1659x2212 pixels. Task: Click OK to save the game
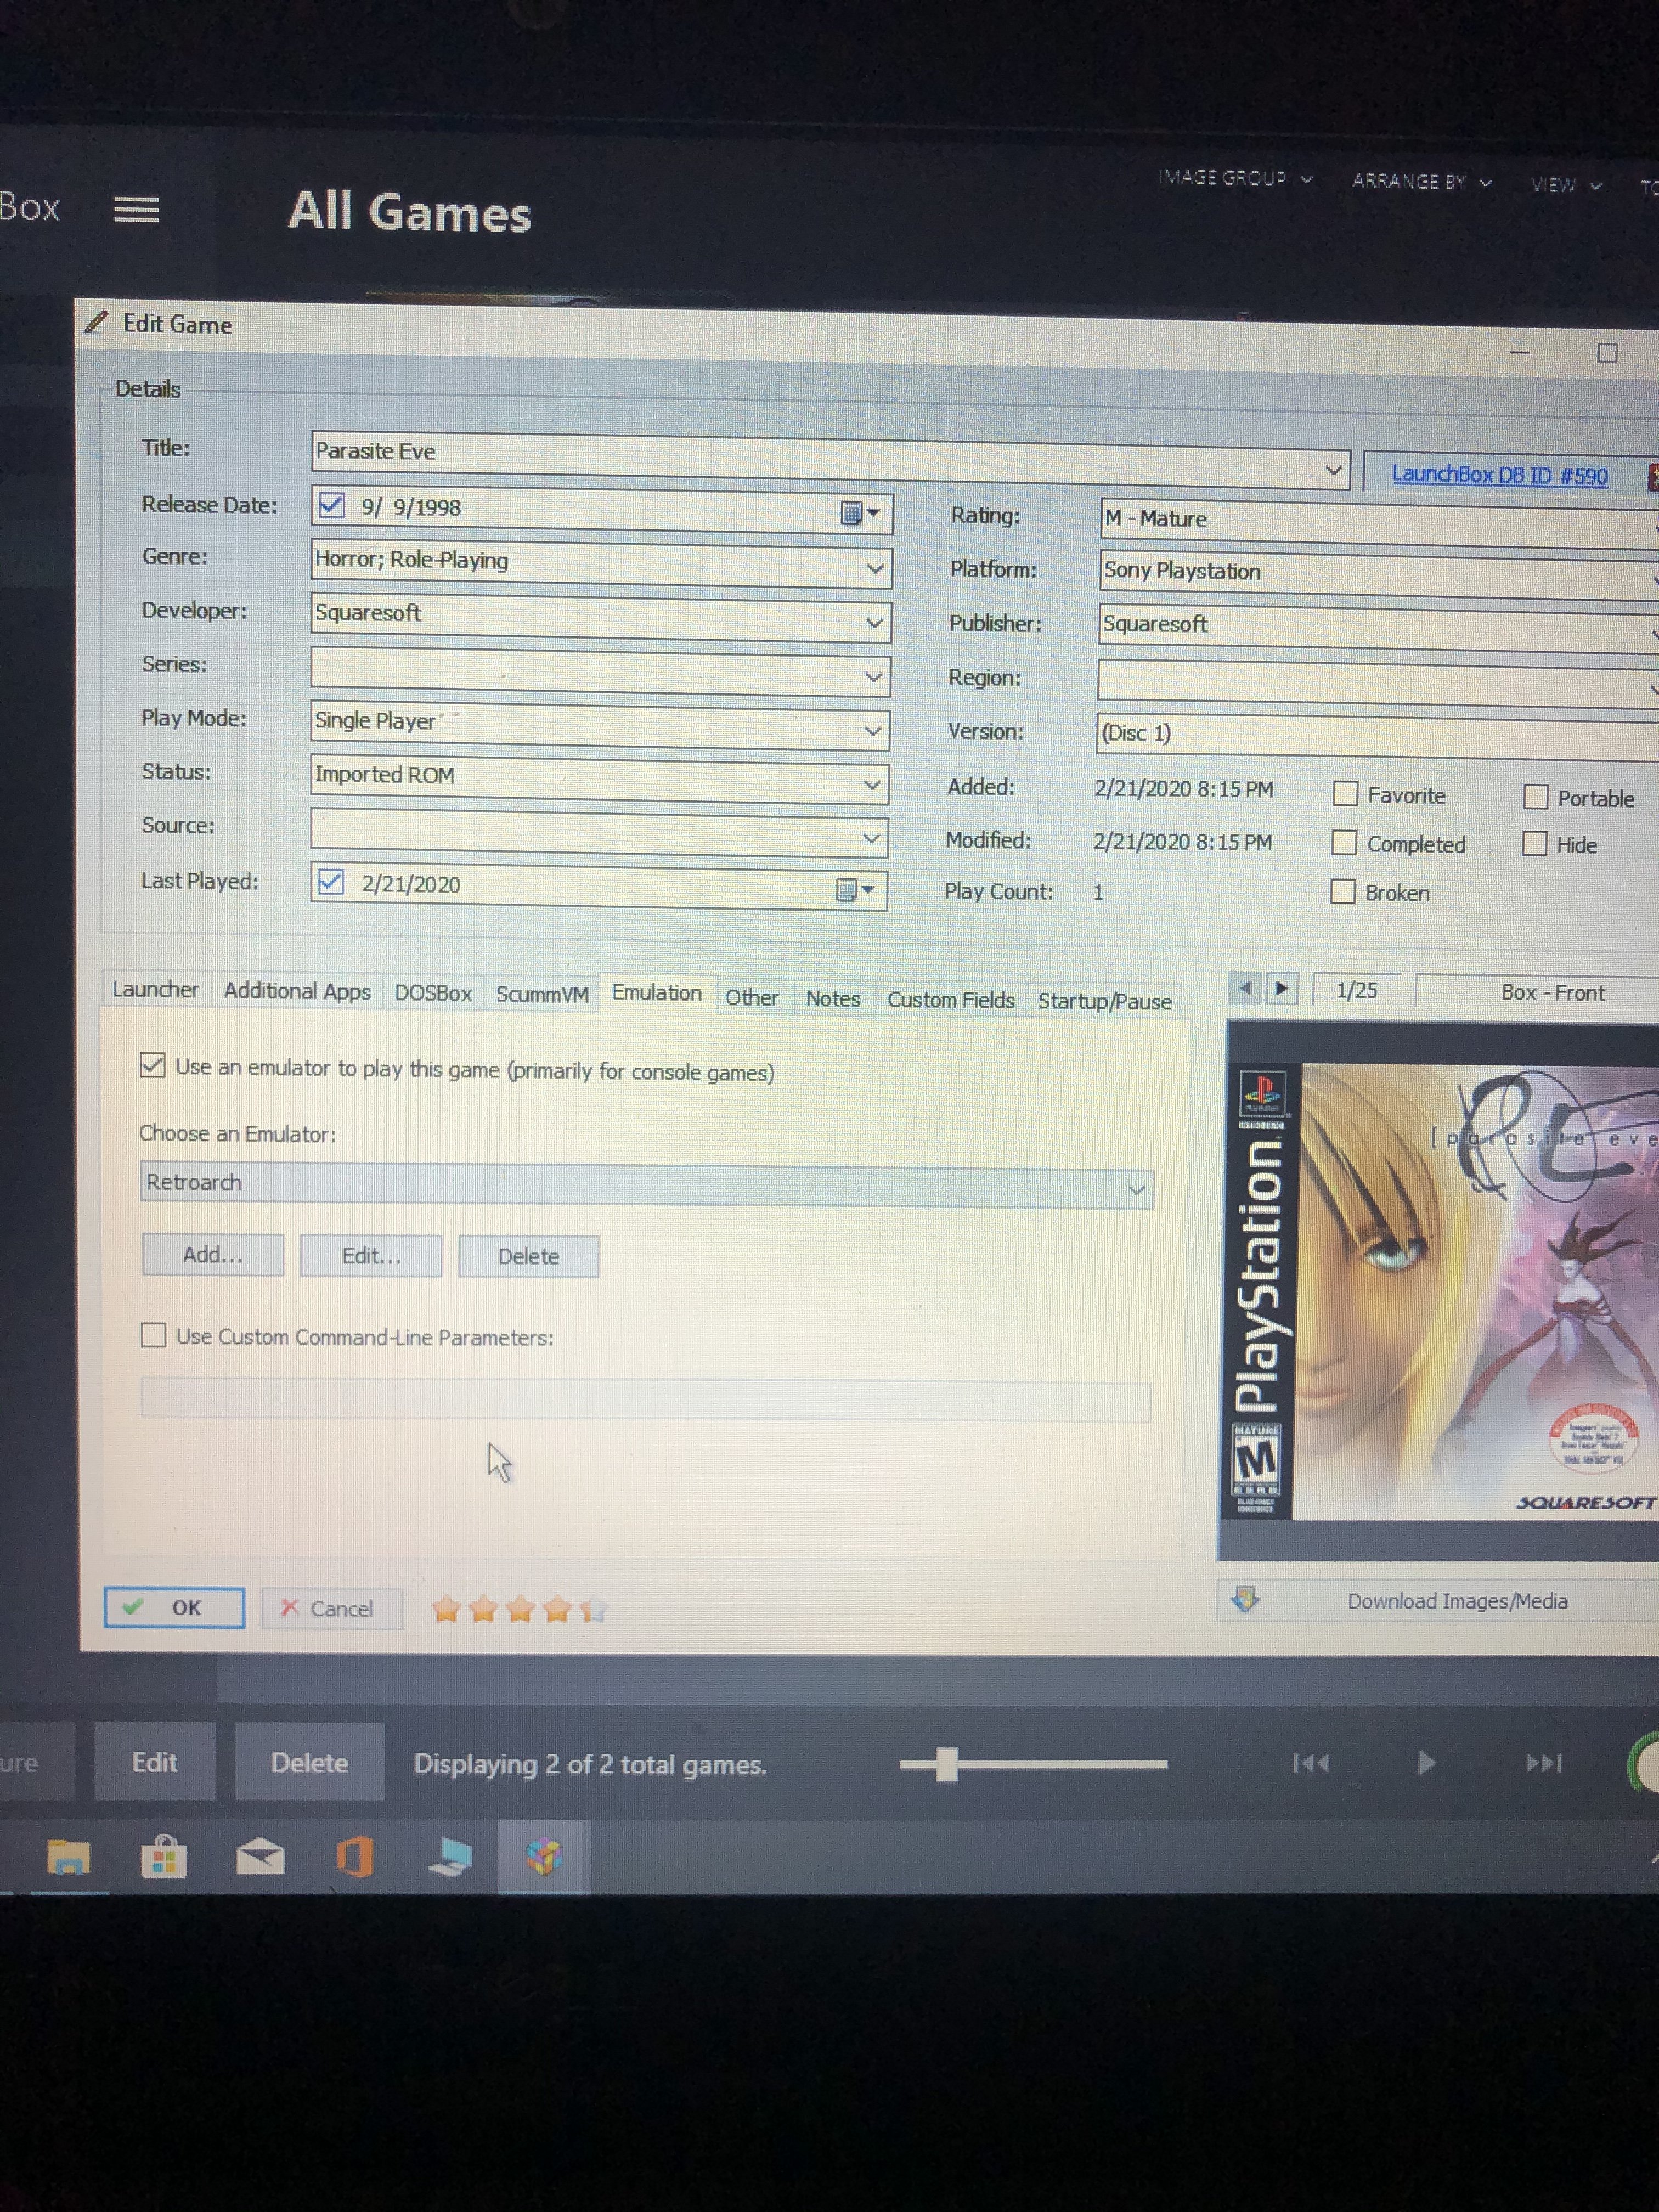click(174, 1607)
